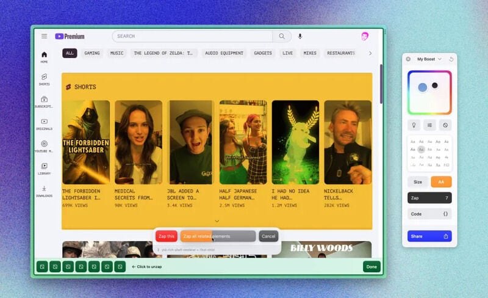This screenshot has width=488, height=298.
Task: Click the Shorts shelf heading text
Action: (x=85, y=87)
